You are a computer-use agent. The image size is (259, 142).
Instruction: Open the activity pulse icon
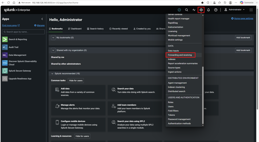click(x=194, y=10)
